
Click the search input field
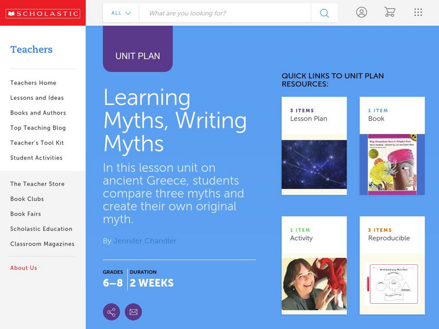(x=225, y=13)
